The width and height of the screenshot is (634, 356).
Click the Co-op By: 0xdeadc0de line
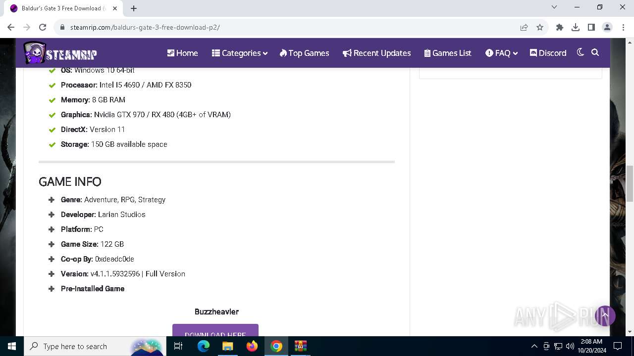[x=98, y=259]
